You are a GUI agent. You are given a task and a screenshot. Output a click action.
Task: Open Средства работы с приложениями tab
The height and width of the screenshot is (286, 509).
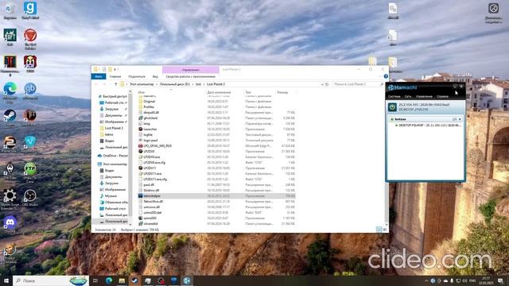point(191,76)
